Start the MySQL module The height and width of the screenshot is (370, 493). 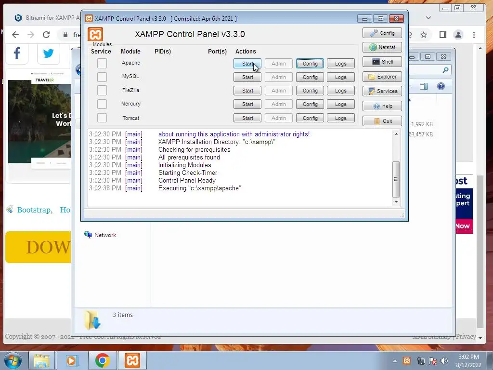[x=247, y=77]
